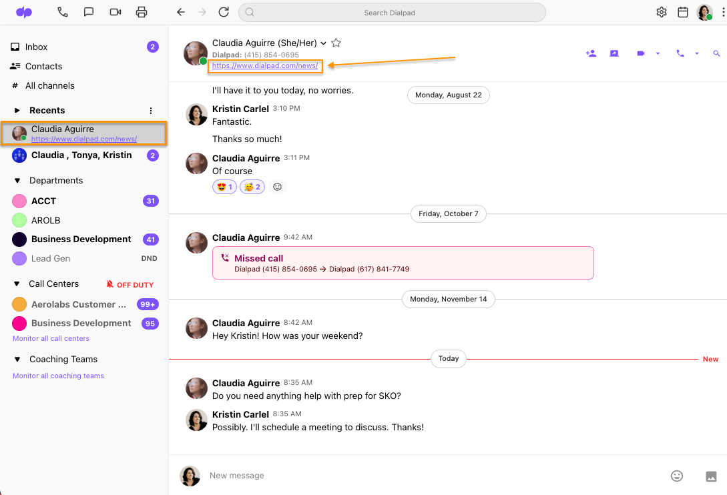This screenshot has width=727, height=495.
Task: Search within this conversation
Action: point(716,54)
